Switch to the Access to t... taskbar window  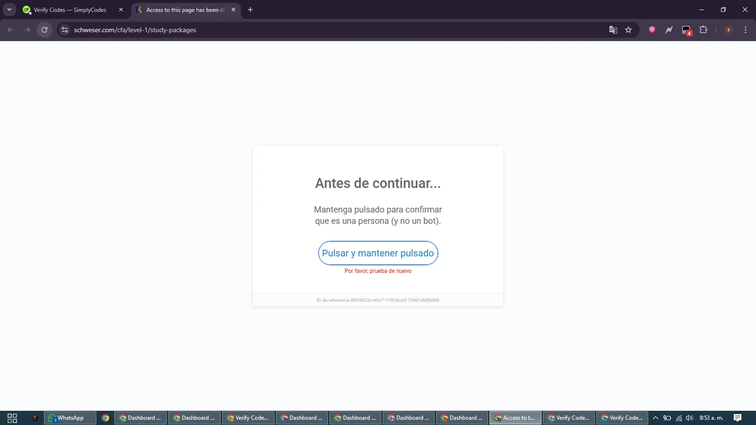[x=516, y=418]
